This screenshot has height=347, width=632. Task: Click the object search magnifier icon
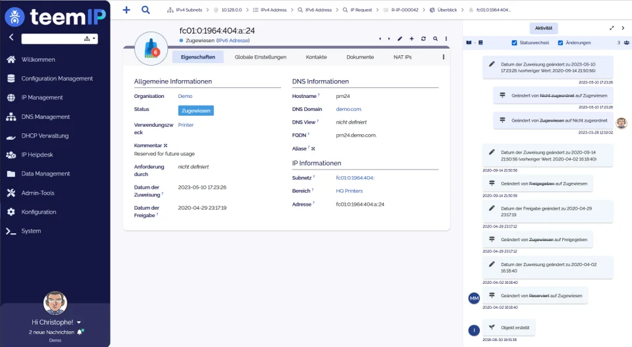(435, 39)
